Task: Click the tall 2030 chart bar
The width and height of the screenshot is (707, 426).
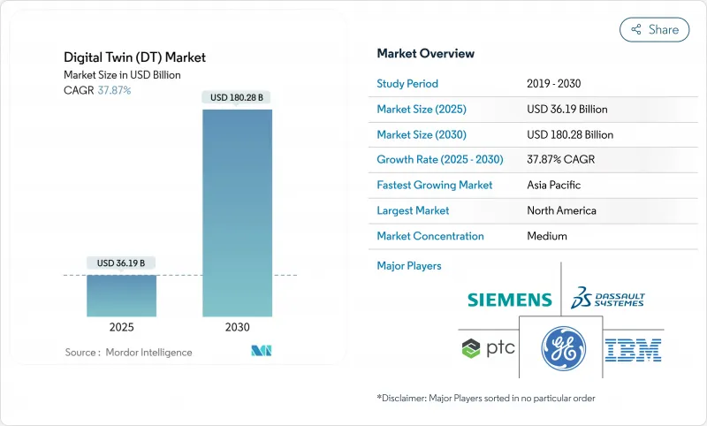Action: click(237, 212)
